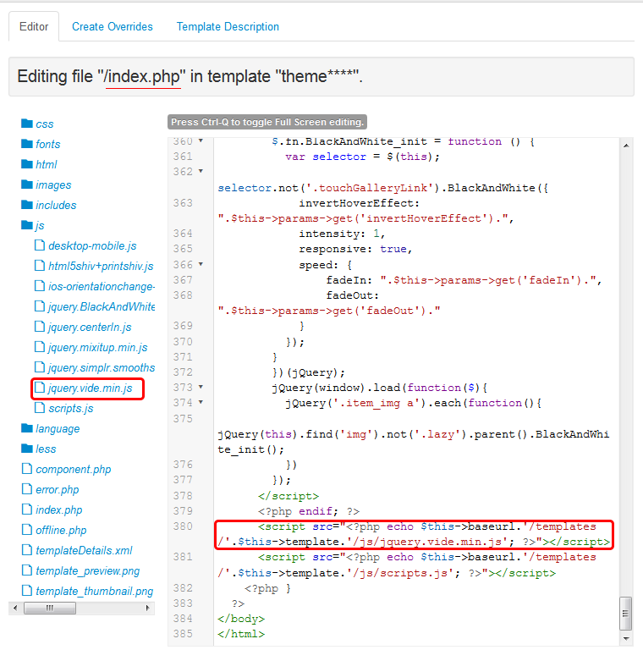Click the file icon beside desktop-mobile.js
This screenshot has height=661, width=643.
pyautogui.click(x=40, y=245)
